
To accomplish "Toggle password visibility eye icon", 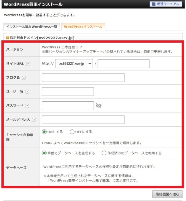I will click(99, 106).
